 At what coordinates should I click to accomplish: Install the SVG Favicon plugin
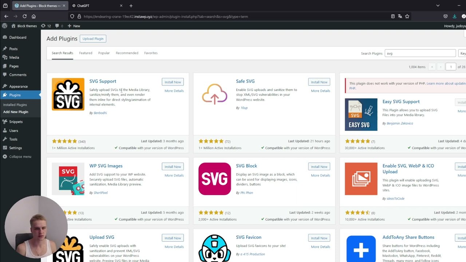coord(319,238)
